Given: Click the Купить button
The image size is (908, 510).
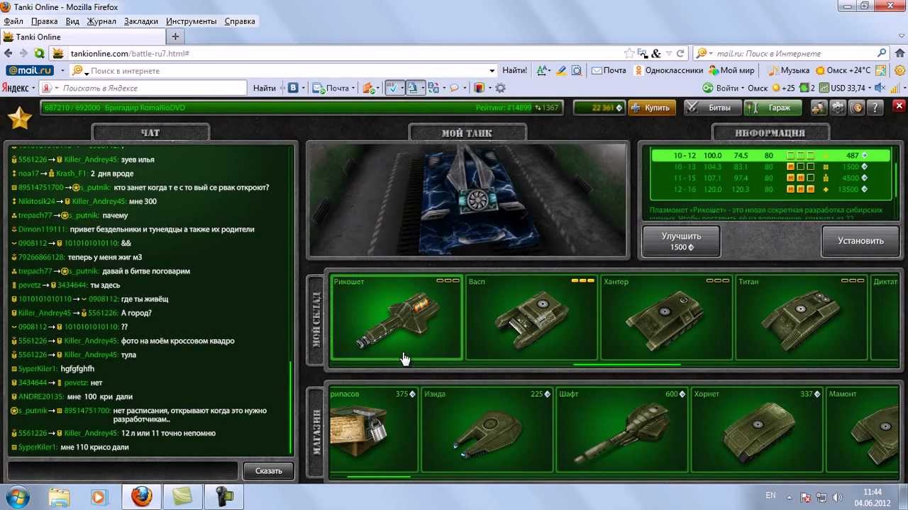Looking at the screenshot, I should click(x=650, y=108).
